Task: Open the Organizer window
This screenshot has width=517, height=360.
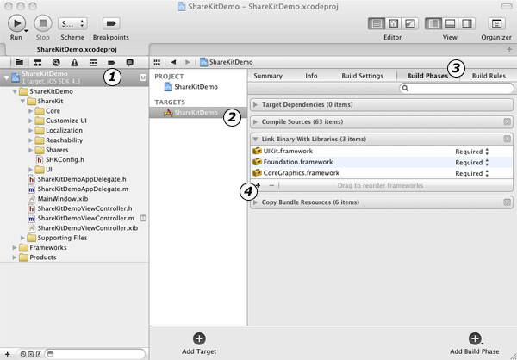Action: 496,24
